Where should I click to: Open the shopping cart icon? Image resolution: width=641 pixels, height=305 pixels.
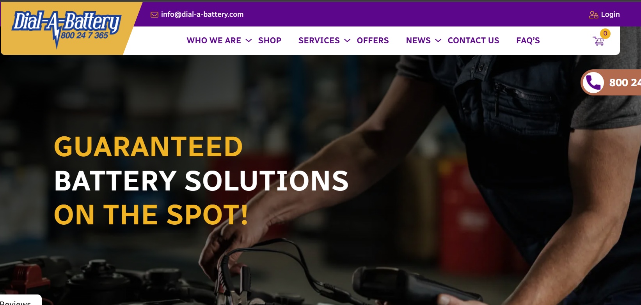(x=598, y=41)
